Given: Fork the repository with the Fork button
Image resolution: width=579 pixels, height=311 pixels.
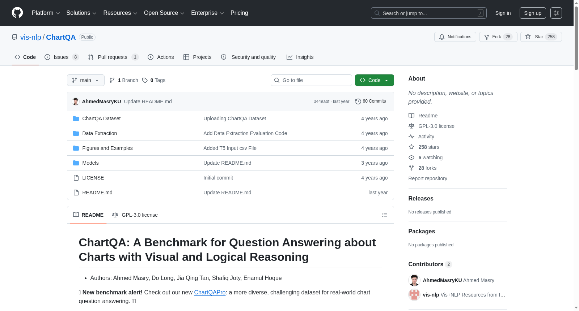Looking at the screenshot, I should pos(498,37).
